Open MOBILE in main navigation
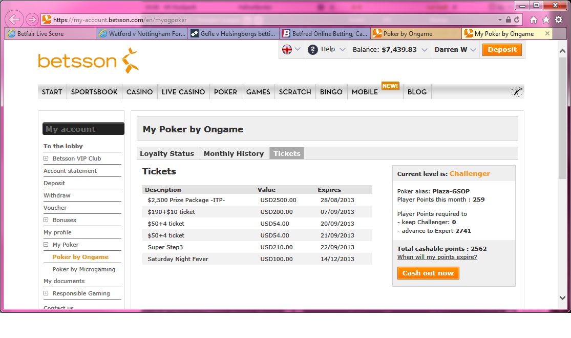 click(365, 92)
